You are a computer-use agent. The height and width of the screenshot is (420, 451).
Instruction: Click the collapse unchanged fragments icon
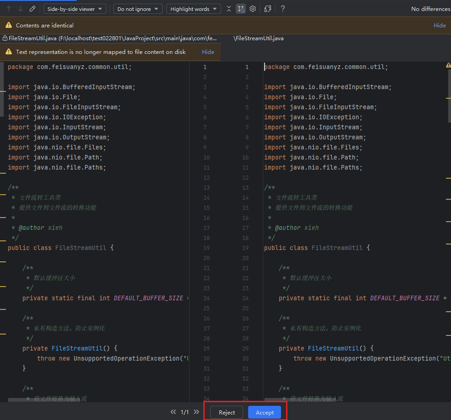[x=229, y=9]
